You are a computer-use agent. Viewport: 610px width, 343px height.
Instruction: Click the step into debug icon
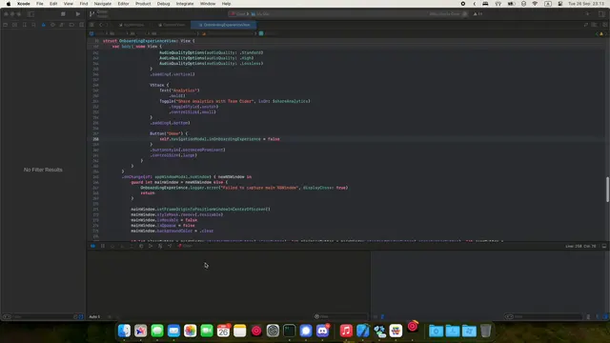[122, 246]
